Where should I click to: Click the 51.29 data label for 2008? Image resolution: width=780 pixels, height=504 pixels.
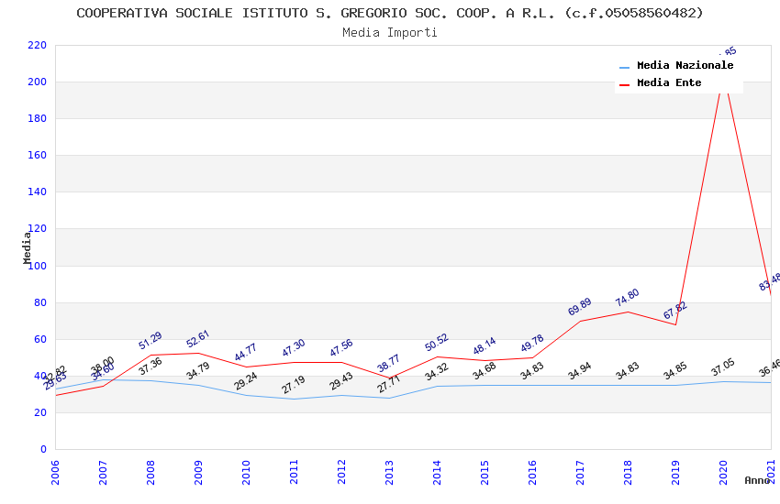click(150, 340)
